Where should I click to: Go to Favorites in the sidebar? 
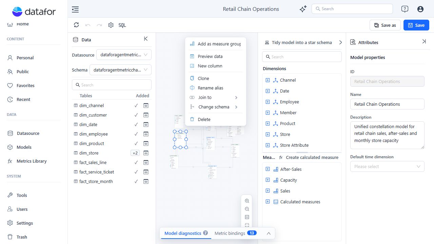pyautogui.click(x=25, y=85)
